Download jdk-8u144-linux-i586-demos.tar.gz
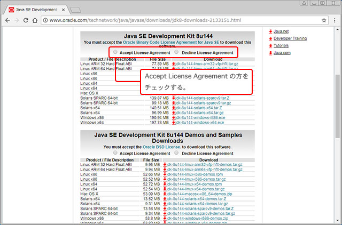Viewport: 342px width, 225px height. tap(196, 179)
